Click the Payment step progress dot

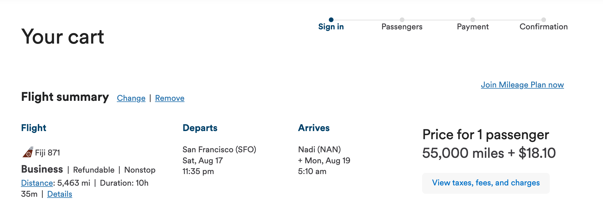click(472, 20)
